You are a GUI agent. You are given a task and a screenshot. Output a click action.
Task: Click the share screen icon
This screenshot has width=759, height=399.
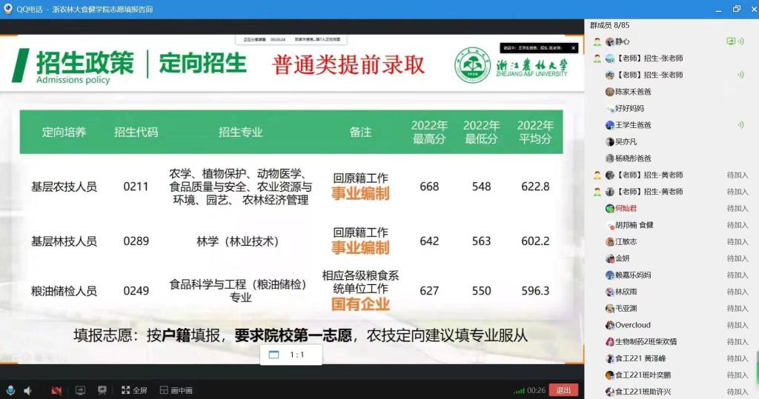pyautogui.click(x=80, y=390)
